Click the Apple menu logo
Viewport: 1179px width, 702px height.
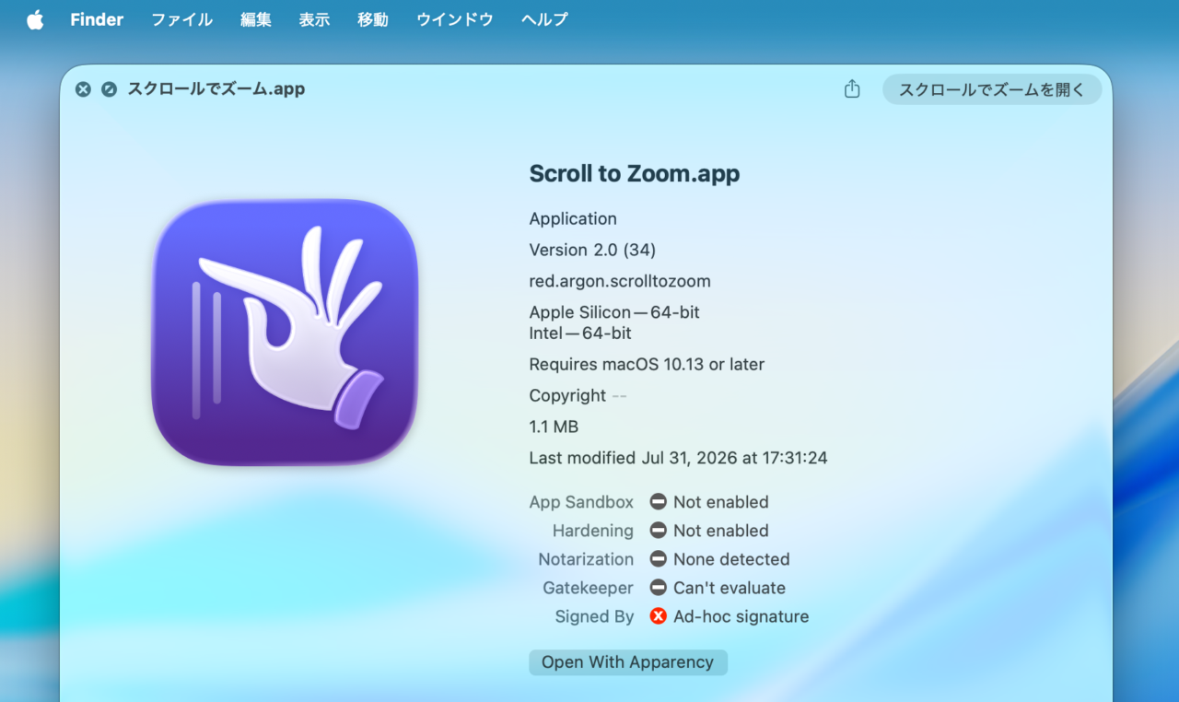click(35, 19)
